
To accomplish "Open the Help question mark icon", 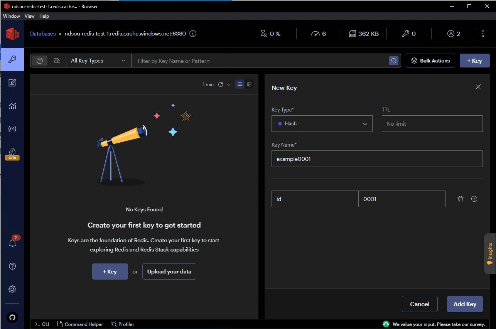I will [12, 266].
